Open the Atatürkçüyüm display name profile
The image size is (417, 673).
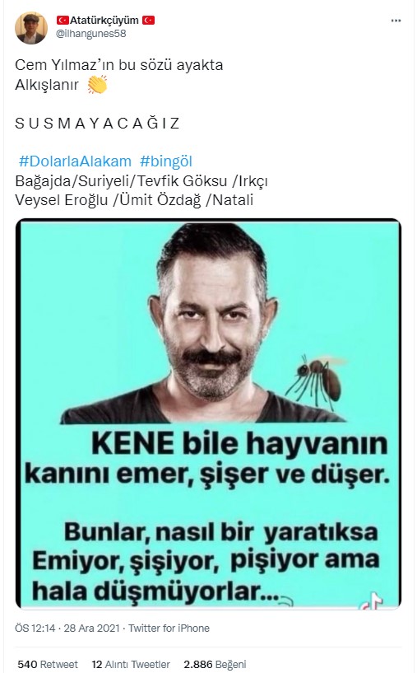click(104, 20)
